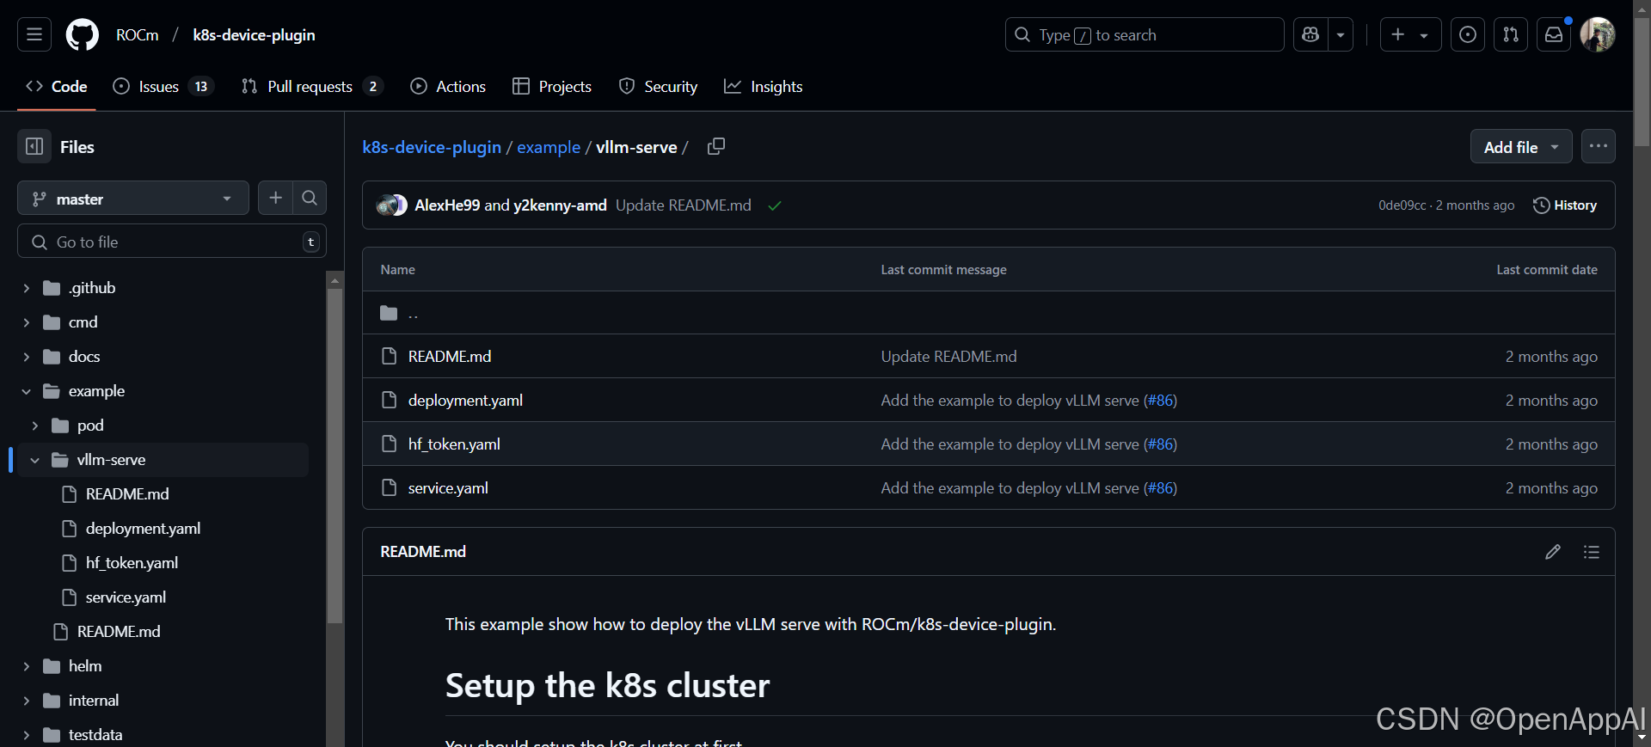Open the ROCm organization link
The image size is (1651, 747).
pos(138,35)
